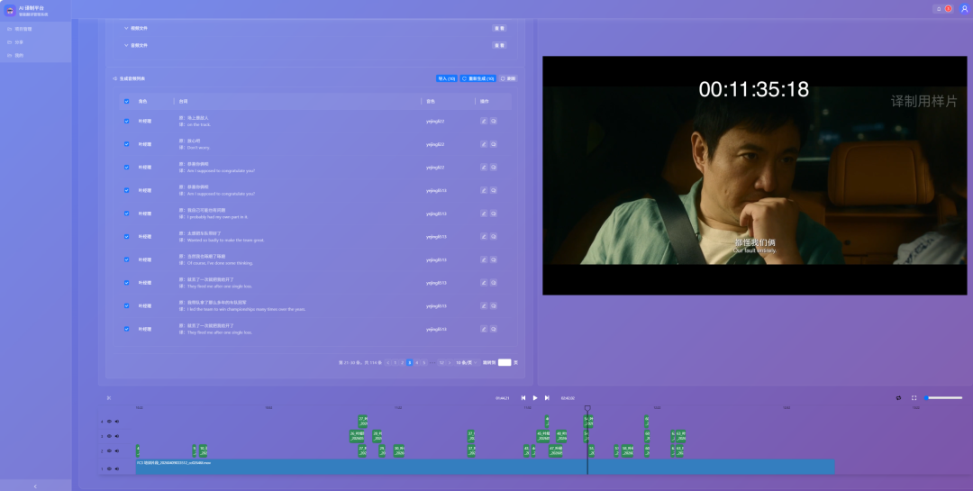The width and height of the screenshot is (973, 491).
Task: Click the 刷新 button
Action: (x=508, y=79)
